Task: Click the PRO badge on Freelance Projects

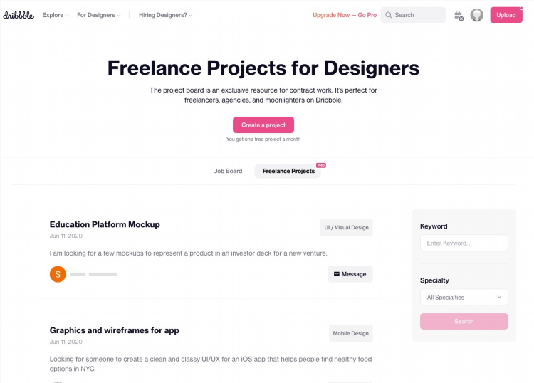Action: pos(321,165)
